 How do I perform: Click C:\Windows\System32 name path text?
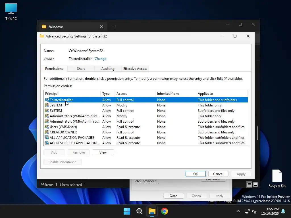coord(86,51)
